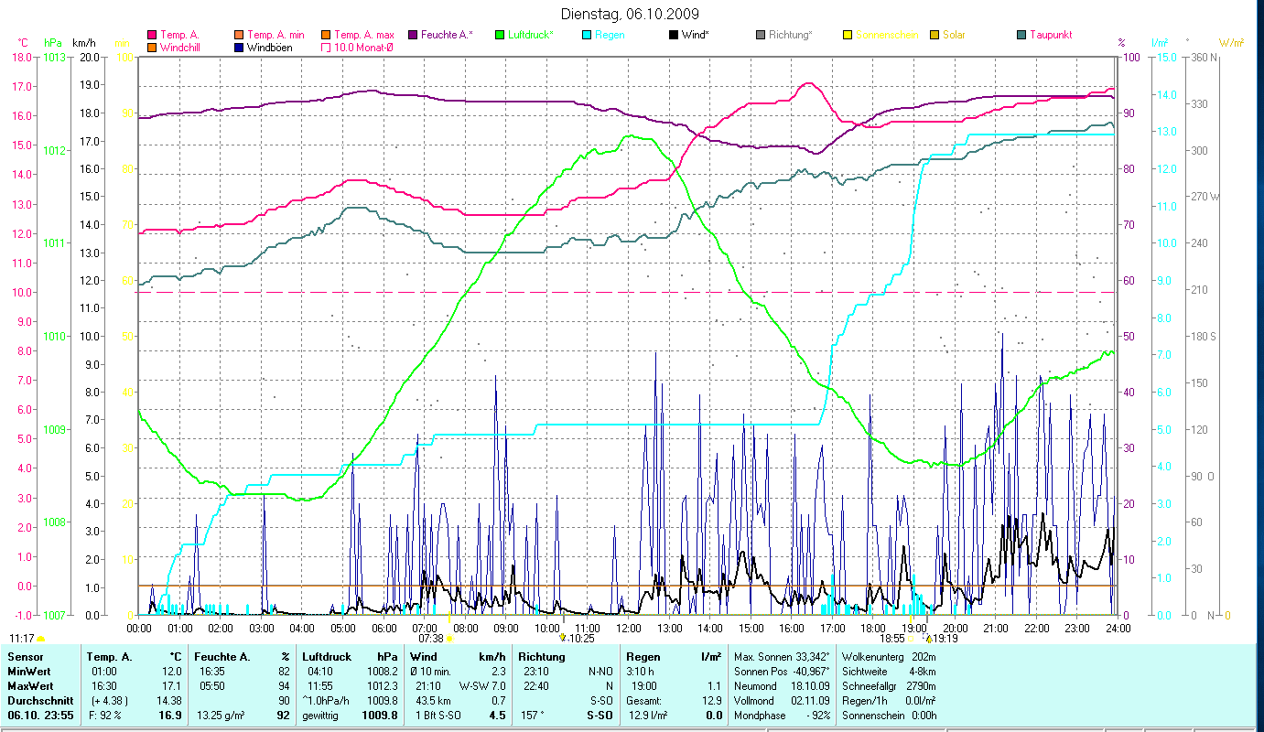Click the Solar legend square
Screen dimensions: 1264x732
tap(934, 35)
